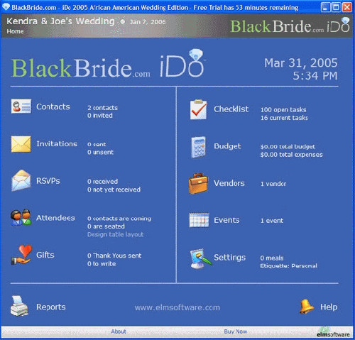Click the Mar 31, 2005 date
Image resolution: width=355 pixels, height=340 pixels.
click(301, 63)
